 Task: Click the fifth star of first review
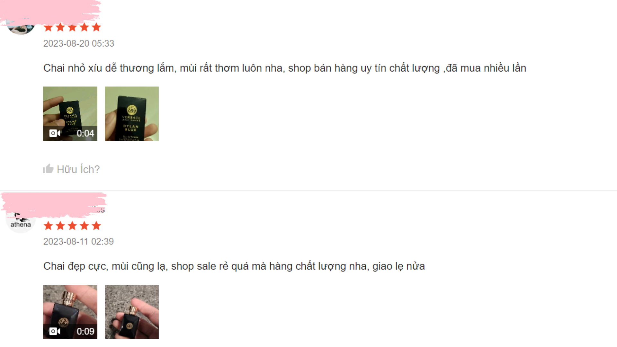coord(96,28)
